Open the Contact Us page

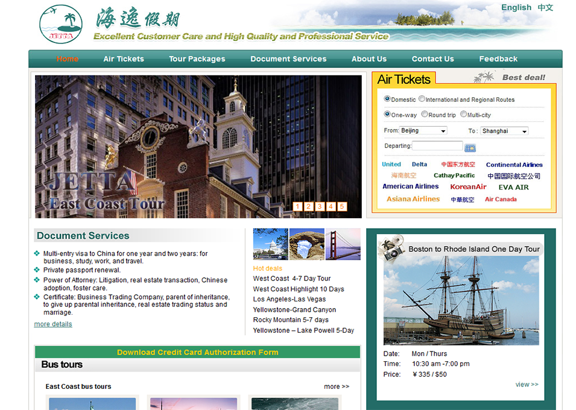point(432,58)
